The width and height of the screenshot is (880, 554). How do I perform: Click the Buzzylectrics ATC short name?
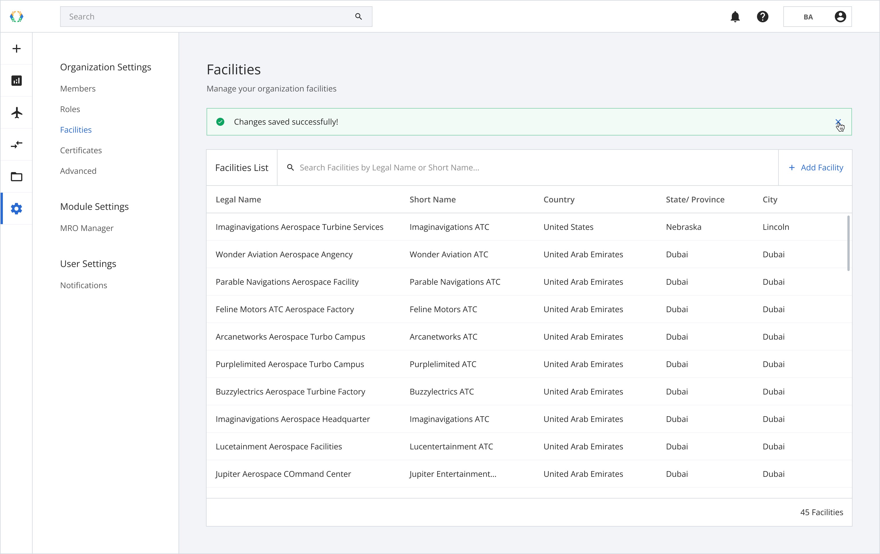441,392
